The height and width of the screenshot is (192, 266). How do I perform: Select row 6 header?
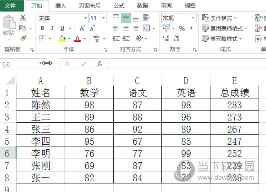8,153
